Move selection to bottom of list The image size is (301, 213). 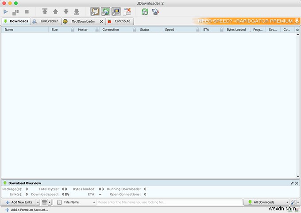(x=77, y=11)
